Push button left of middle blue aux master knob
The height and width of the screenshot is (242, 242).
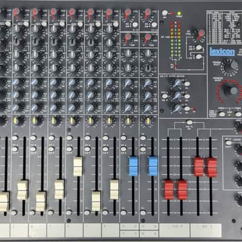pyautogui.click(x=165, y=96)
